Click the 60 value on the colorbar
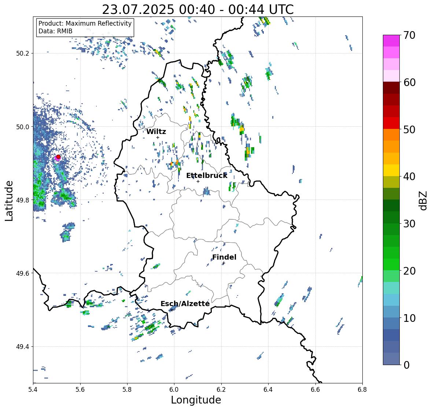This screenshot has width=432, height=409. [409, 82]
